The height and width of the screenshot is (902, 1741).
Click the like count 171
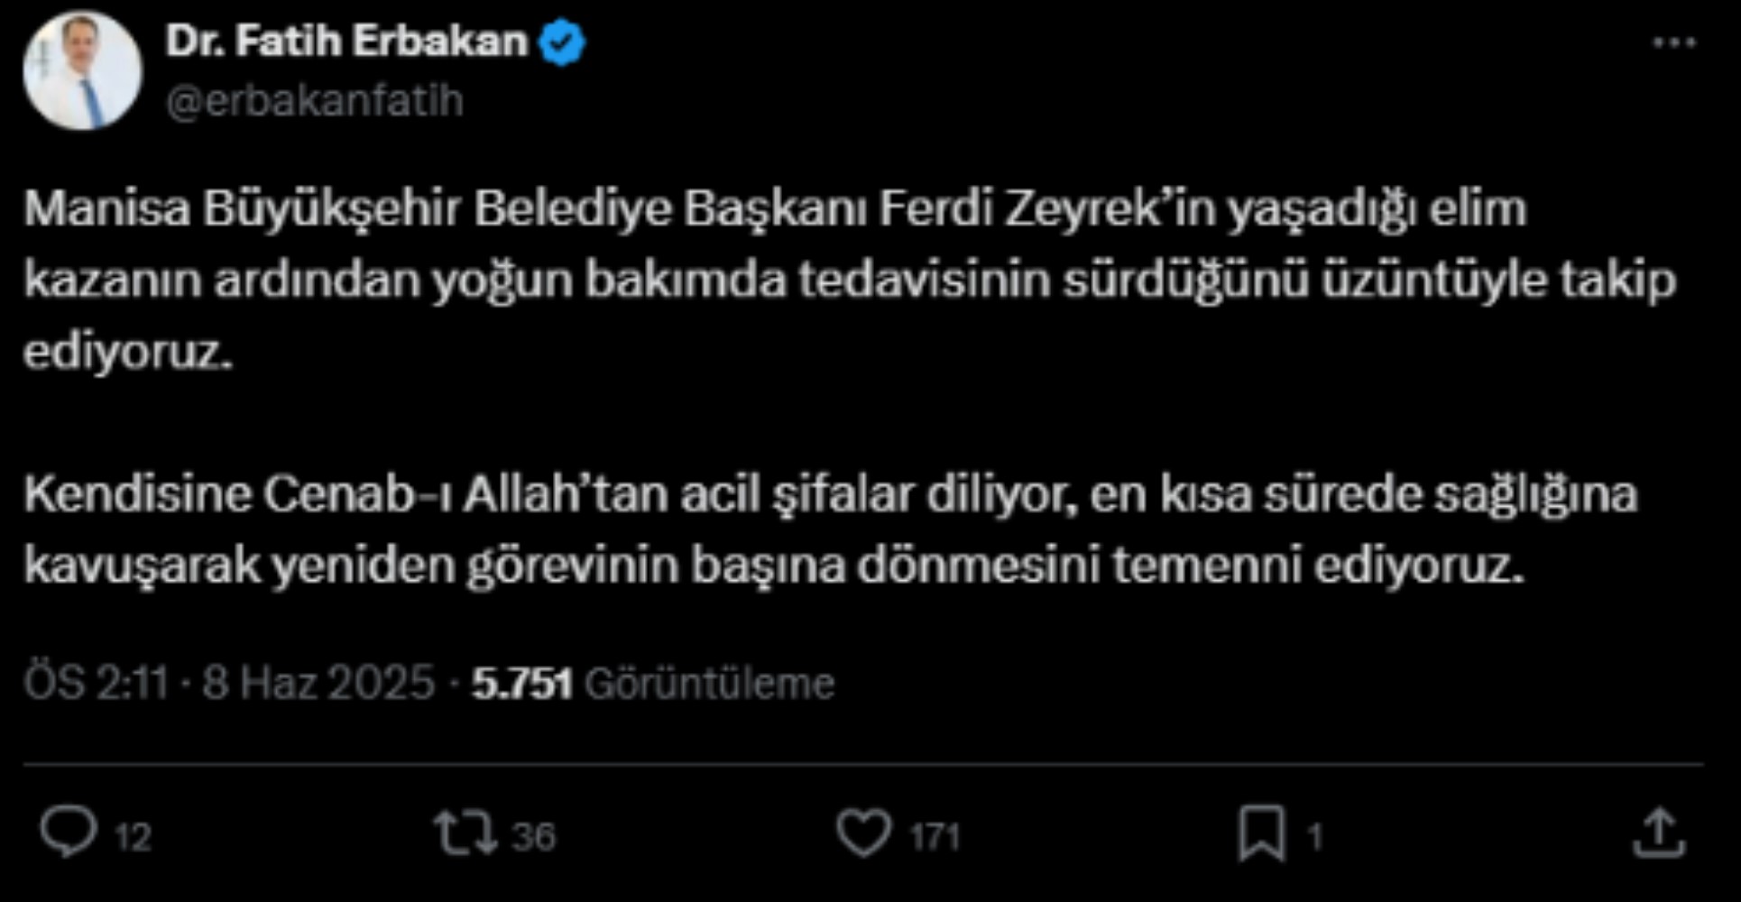(935, 837)
